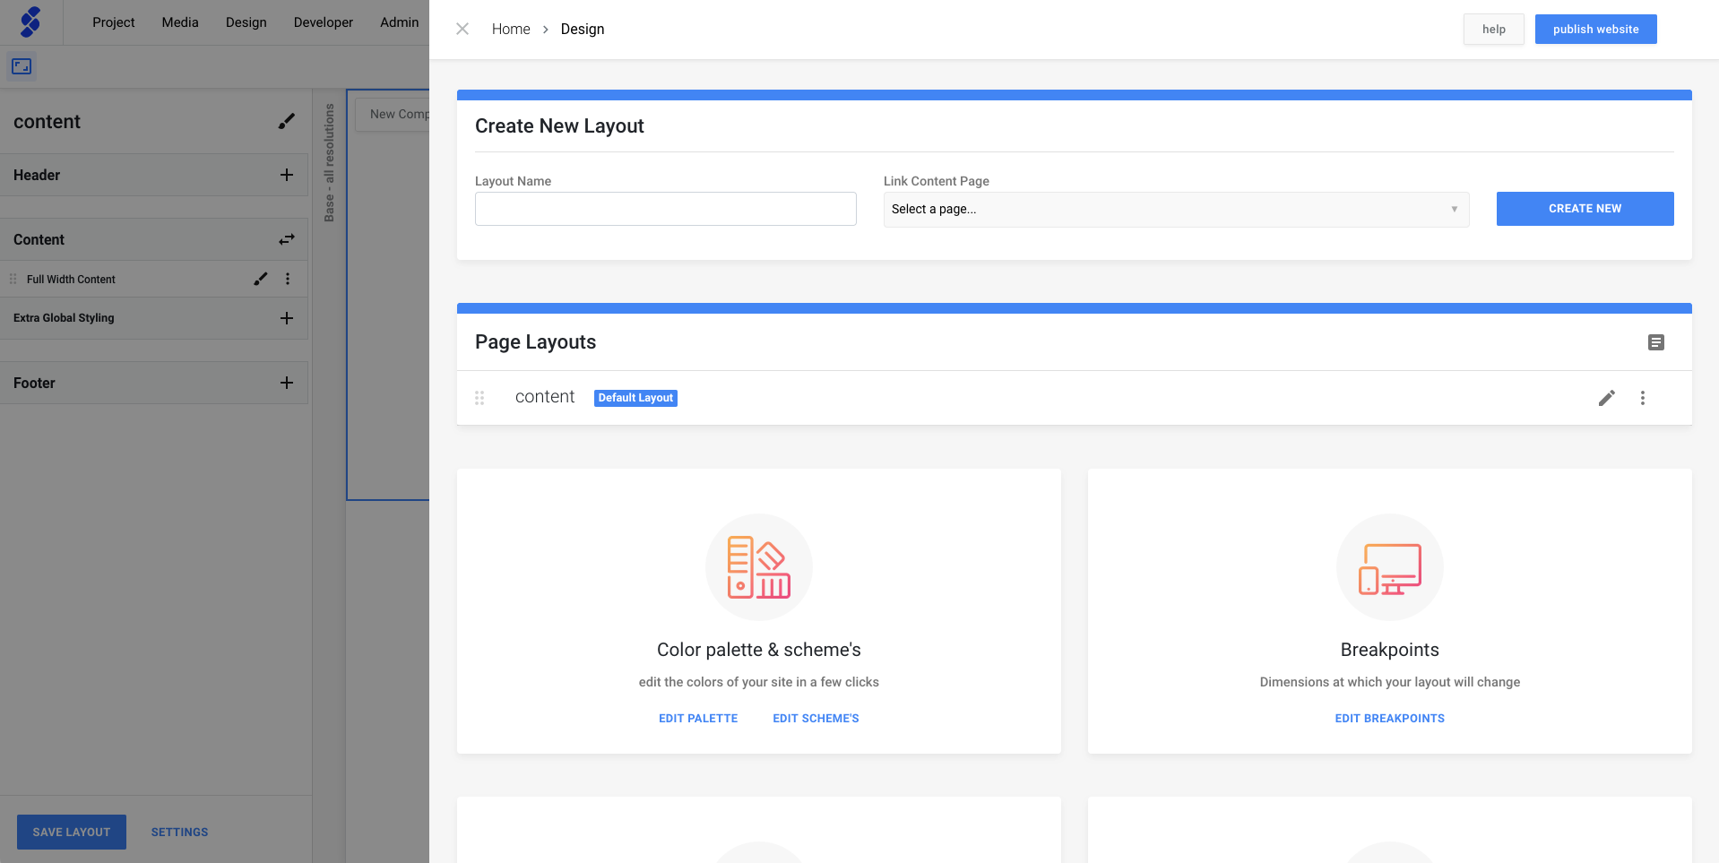Open Full Width Content brush editor
Viewport: 1719px width, 863px height.
[261, 279]
